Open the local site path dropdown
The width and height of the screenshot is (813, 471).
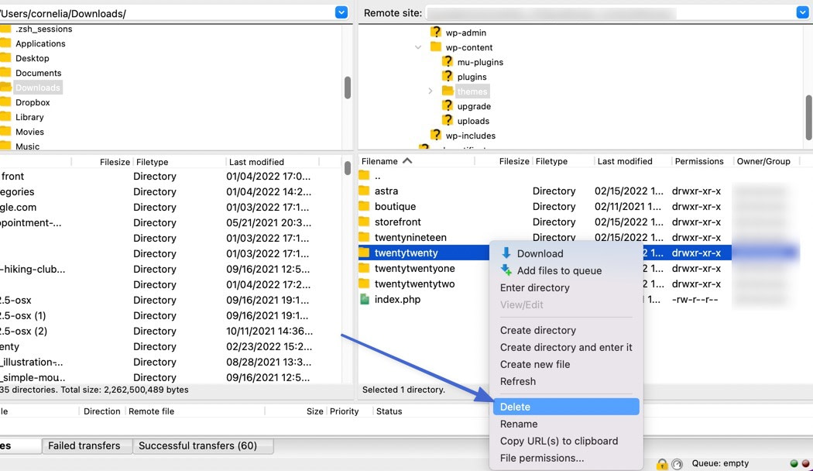pos(341,12)
